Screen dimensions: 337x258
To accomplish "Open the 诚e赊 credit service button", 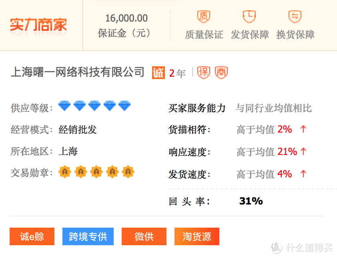I will pyautogui.click(x=32, y=236).
